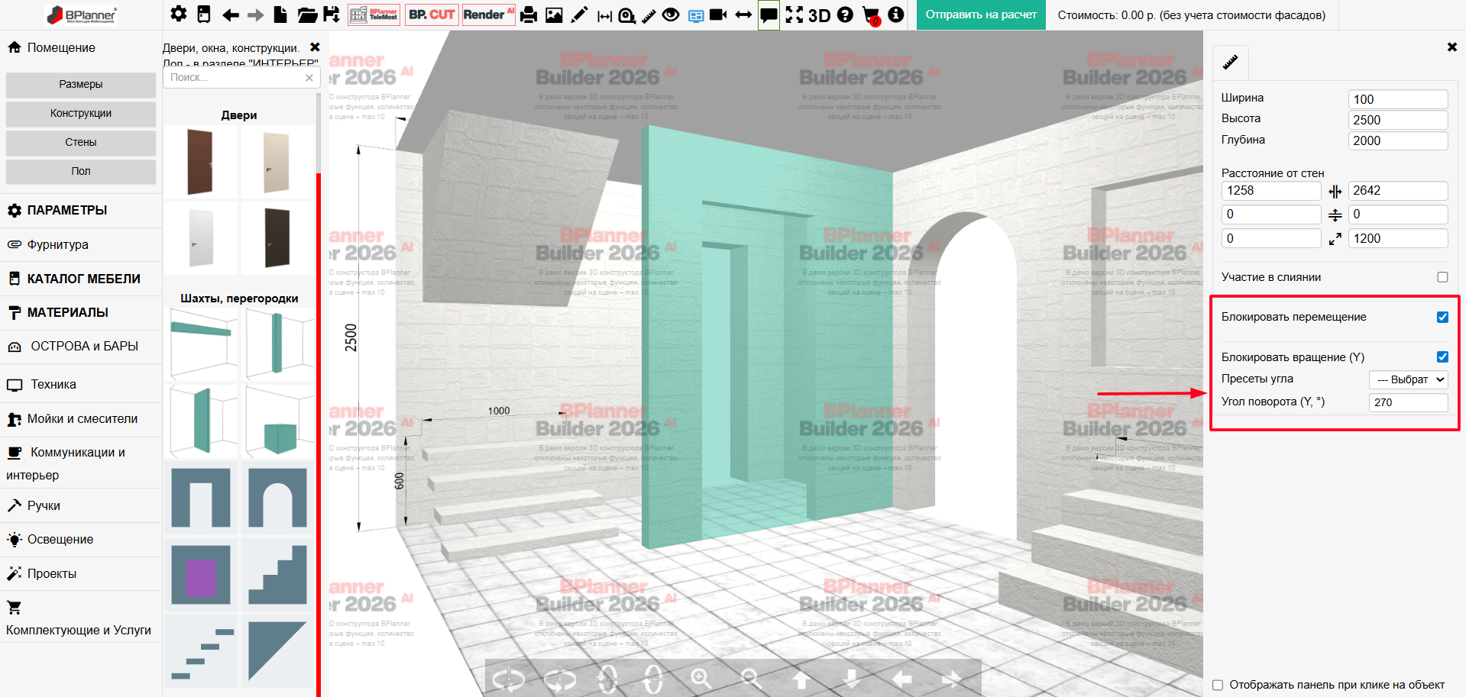The width and height of the screenshot is (1466, 697).
Task: Click the 'Угол поворота' input field
Action: tap(1409, 402)
